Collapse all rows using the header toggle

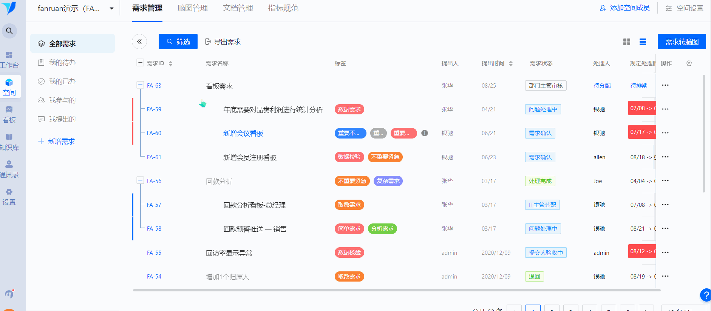[x=140, y=63]
